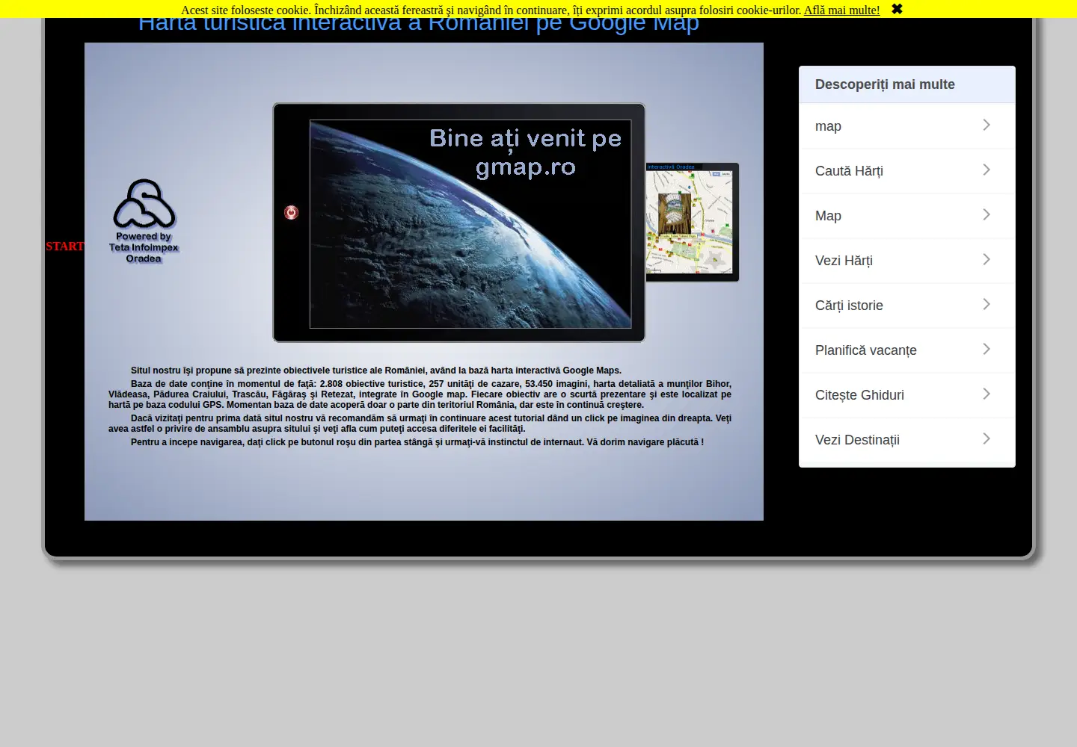
Task: Open the 'Cărți istorie' link
Action: pos(907,306)
